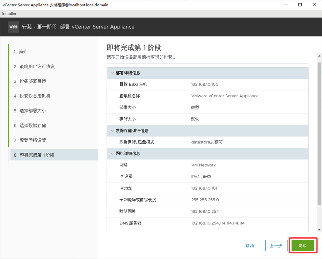Click the 完成 button to finish
This screenshot has height=259, width=322.
click(303, 246)
